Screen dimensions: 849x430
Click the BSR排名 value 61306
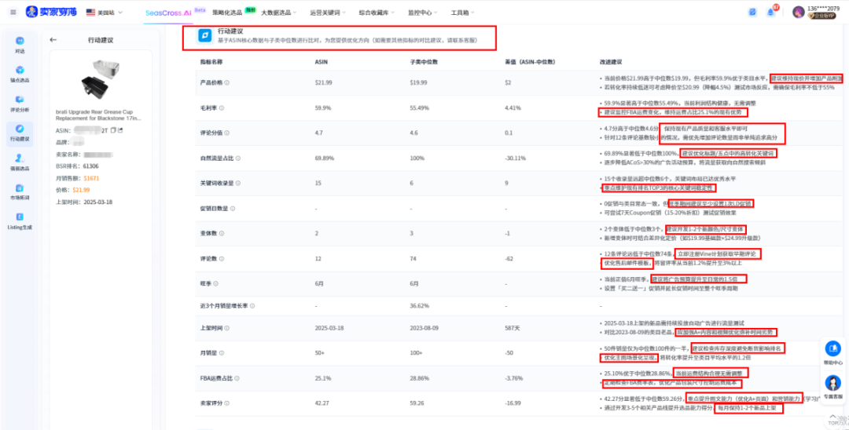[x=90, y=166]
